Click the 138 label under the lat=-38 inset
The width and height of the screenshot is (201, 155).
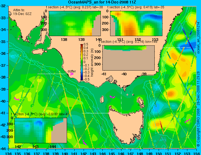pyautogui.click(x=64, y=40)
